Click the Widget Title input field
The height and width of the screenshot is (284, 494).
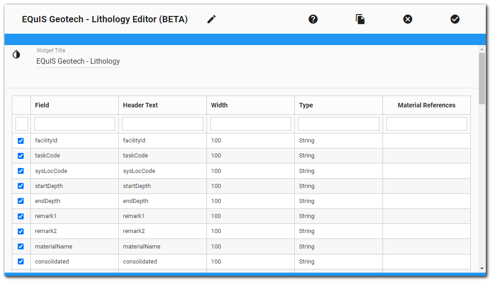click(x=78, y=61)
